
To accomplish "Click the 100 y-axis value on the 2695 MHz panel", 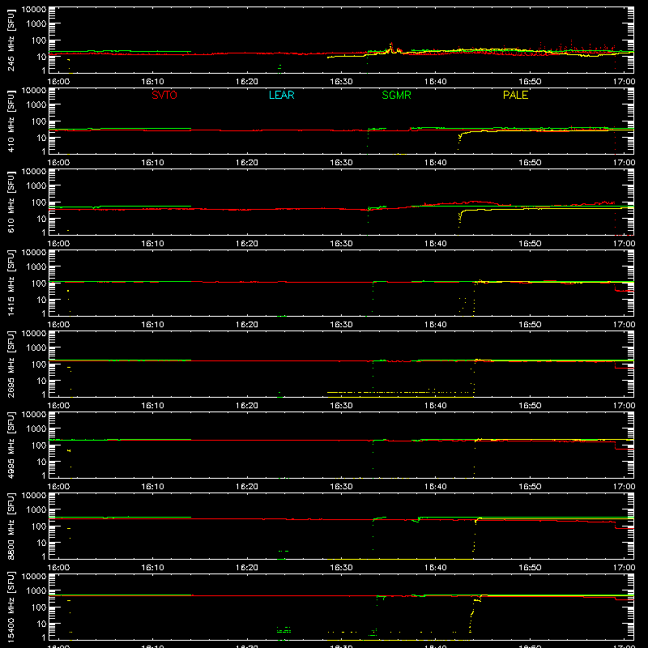I will [x=39, y=364].
